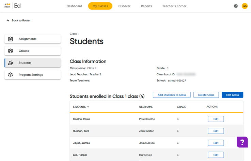251x161 pixels.
Task: Click the Groups people icon
Action: (x=11, y=51)
